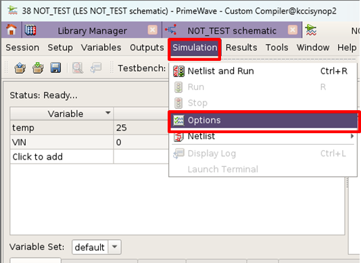Close the NOT_TEST schematic tab
Viewport: 361px width, 263px height.
point(293,30)
